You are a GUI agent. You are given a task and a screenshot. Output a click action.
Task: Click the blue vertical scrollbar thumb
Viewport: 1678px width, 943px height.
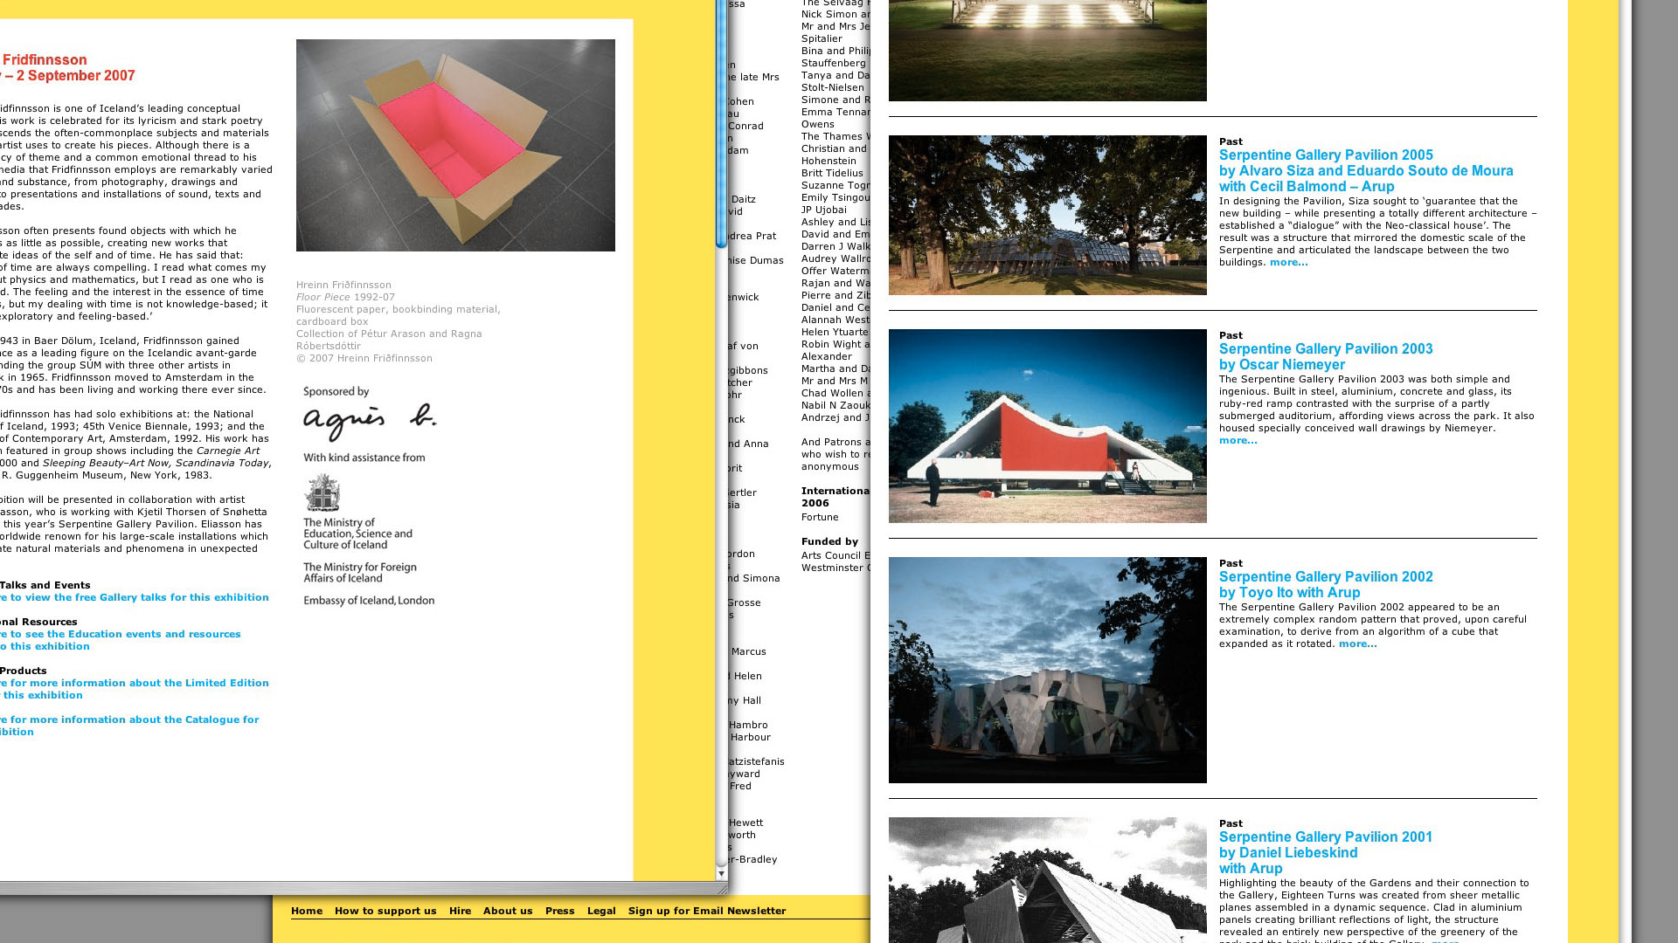click(x=721, y=122)
